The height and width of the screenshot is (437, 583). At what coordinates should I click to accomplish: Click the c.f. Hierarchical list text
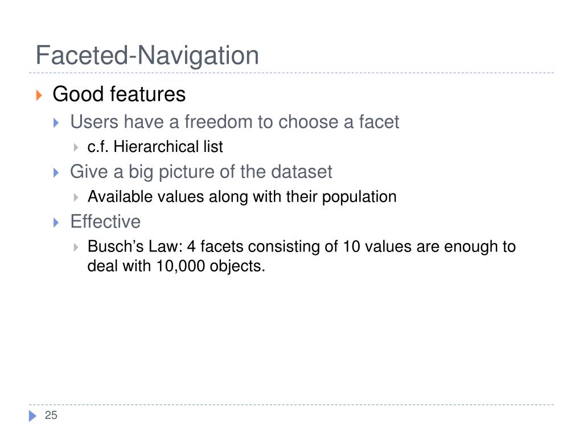pyautogui.click(x=155, y=147)
